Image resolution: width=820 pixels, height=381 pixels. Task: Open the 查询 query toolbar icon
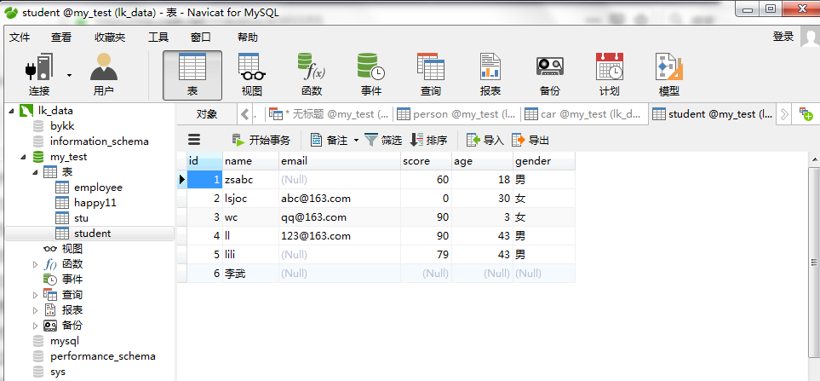pyautogui.click(x=430, y=75)
